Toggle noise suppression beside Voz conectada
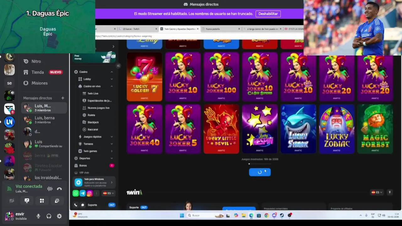402x226 pixels. 50,189
